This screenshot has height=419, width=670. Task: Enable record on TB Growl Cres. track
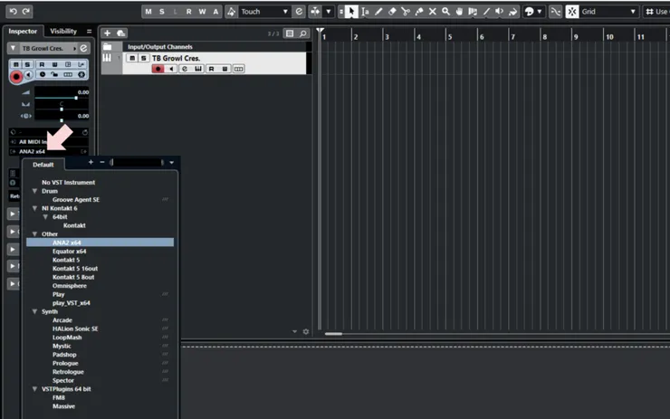(x=158, y=69)
